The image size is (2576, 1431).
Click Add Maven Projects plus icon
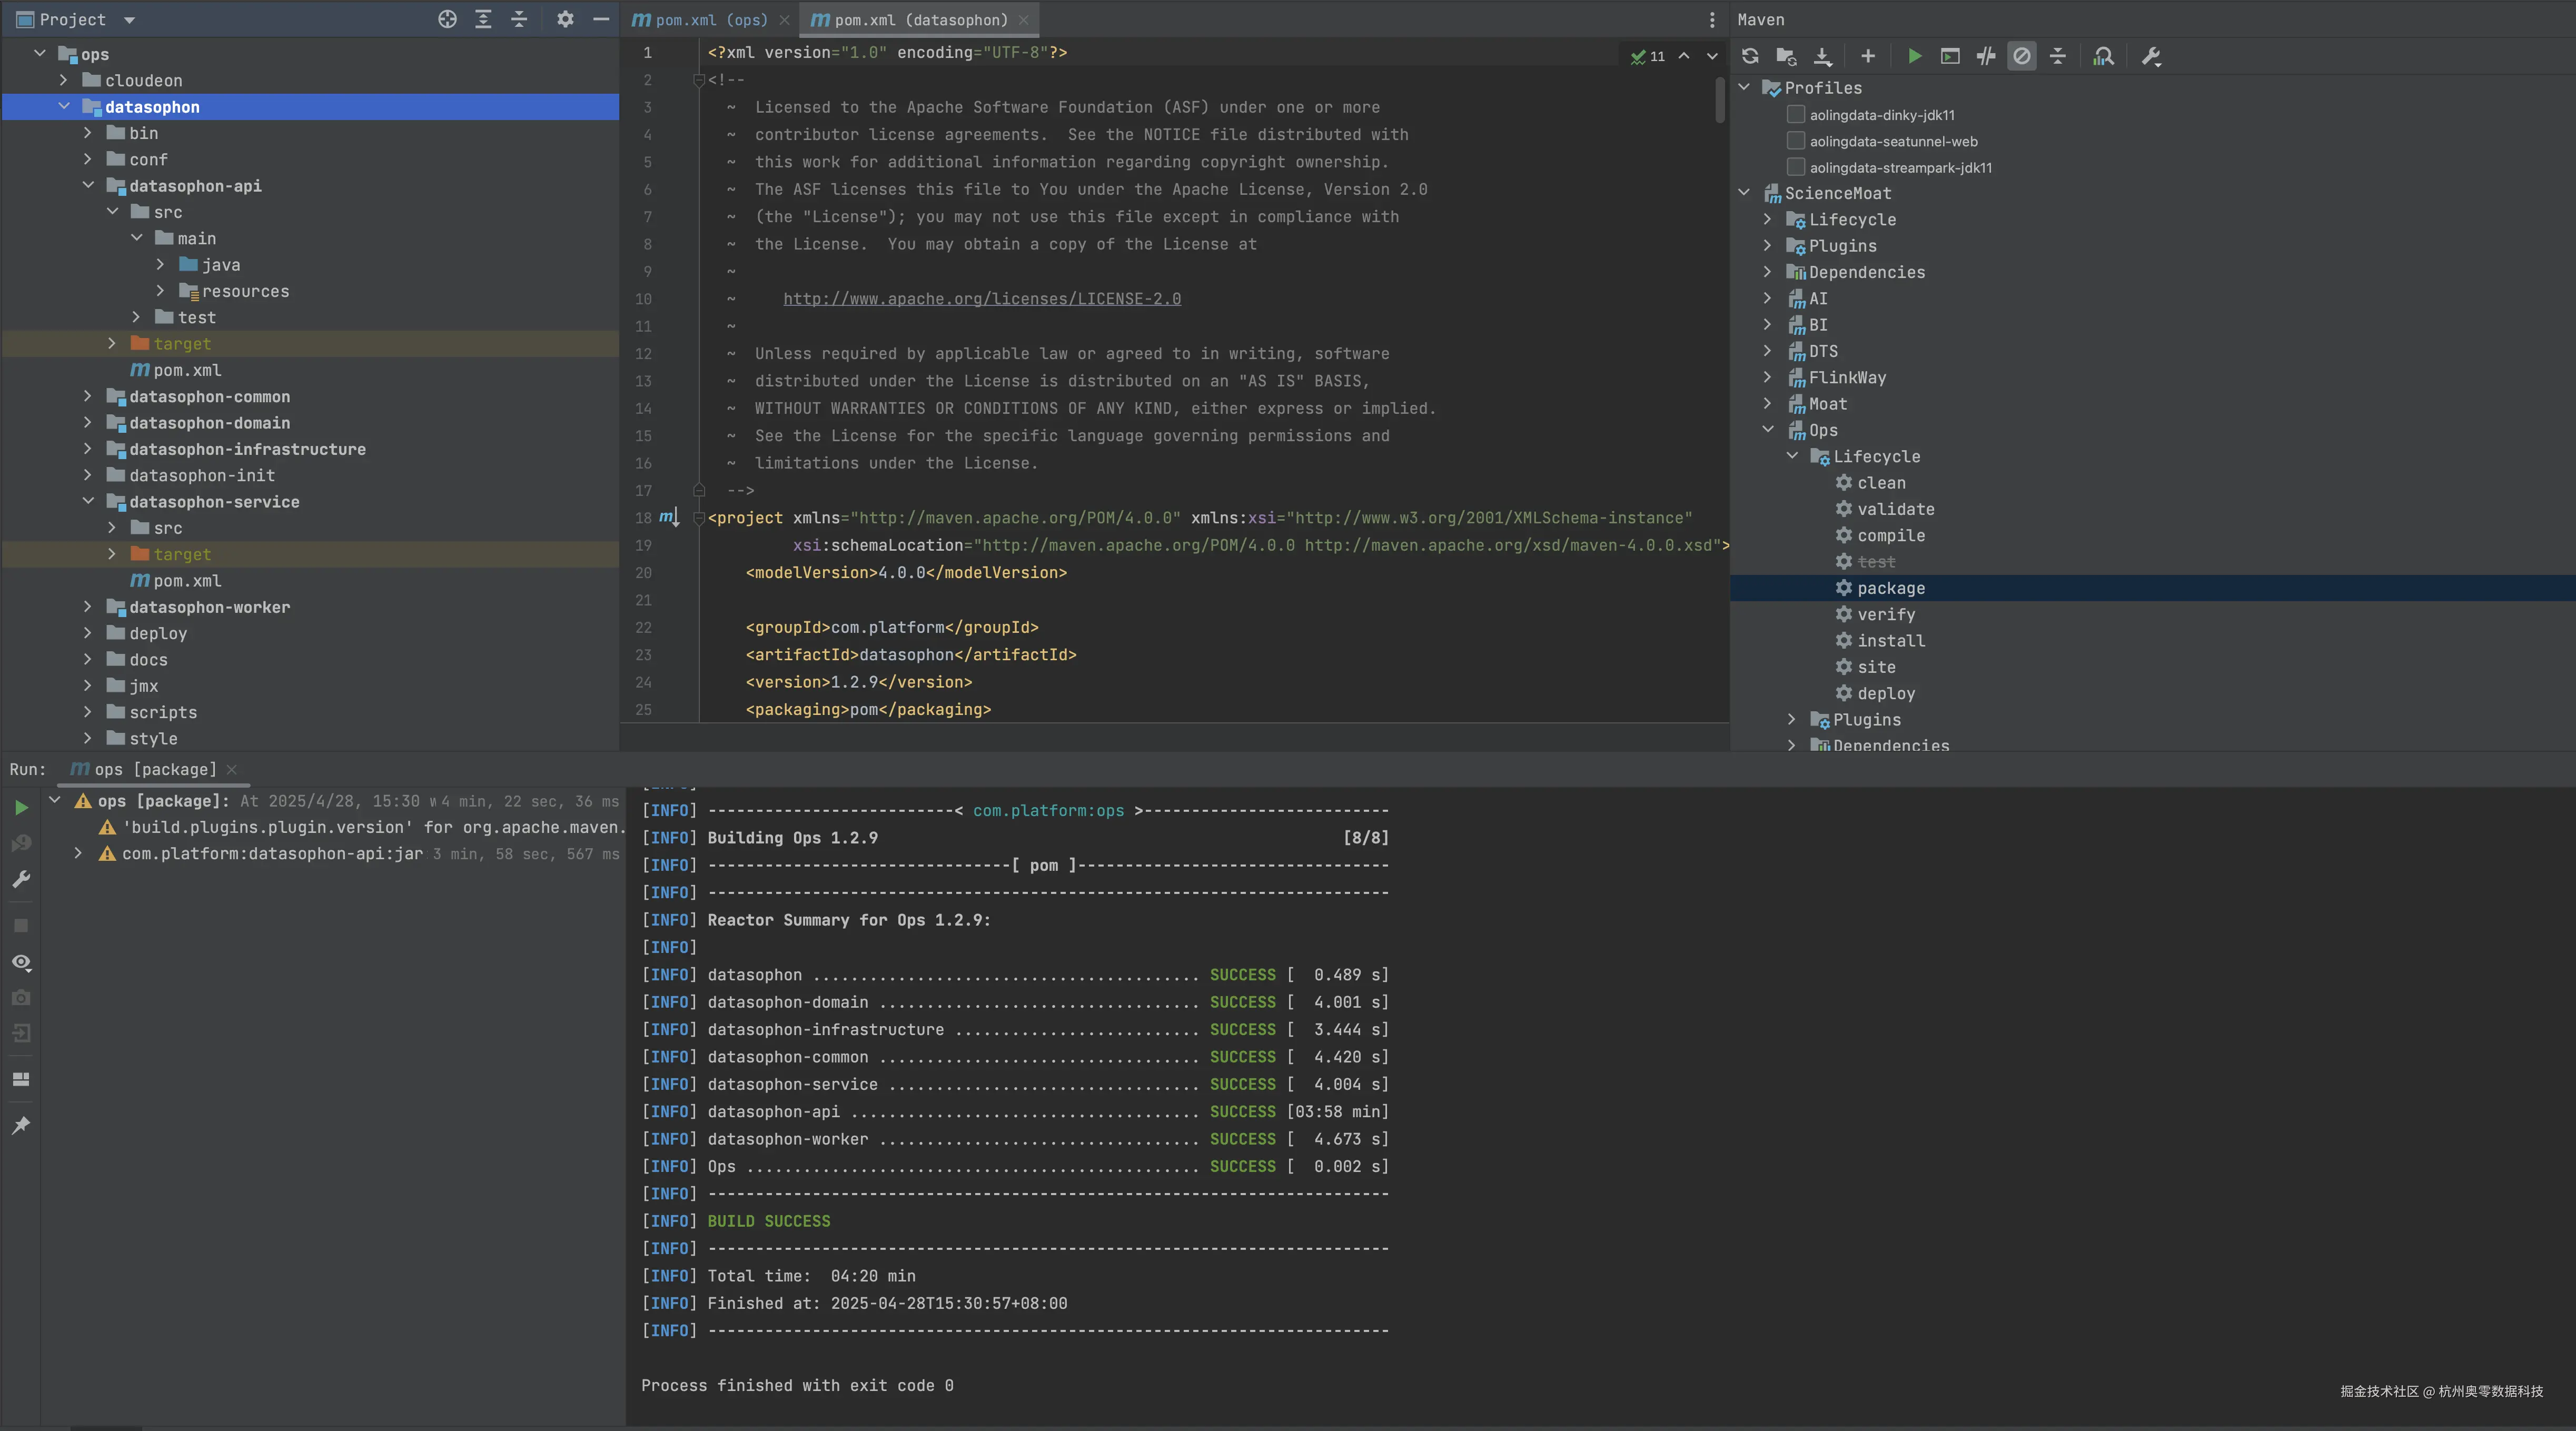pyautogui.click(x=1867, y=56)
